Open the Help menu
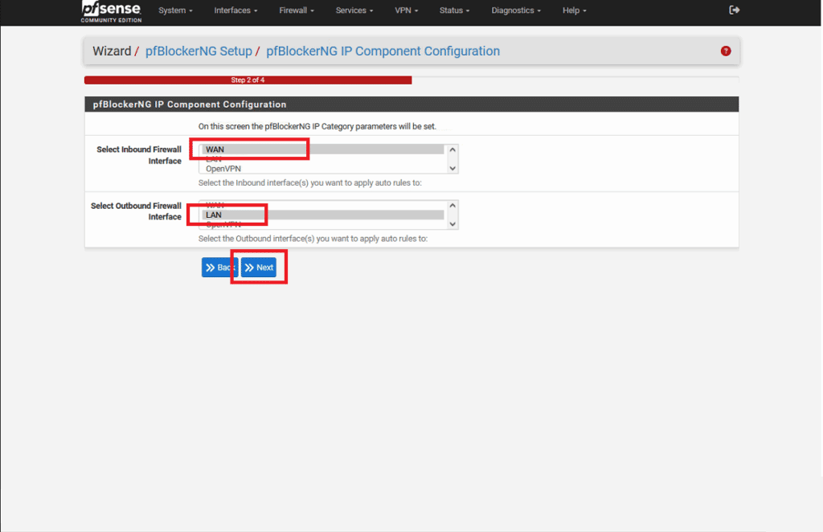Viewport: 823px width, 532px height. tap(574, 10)
